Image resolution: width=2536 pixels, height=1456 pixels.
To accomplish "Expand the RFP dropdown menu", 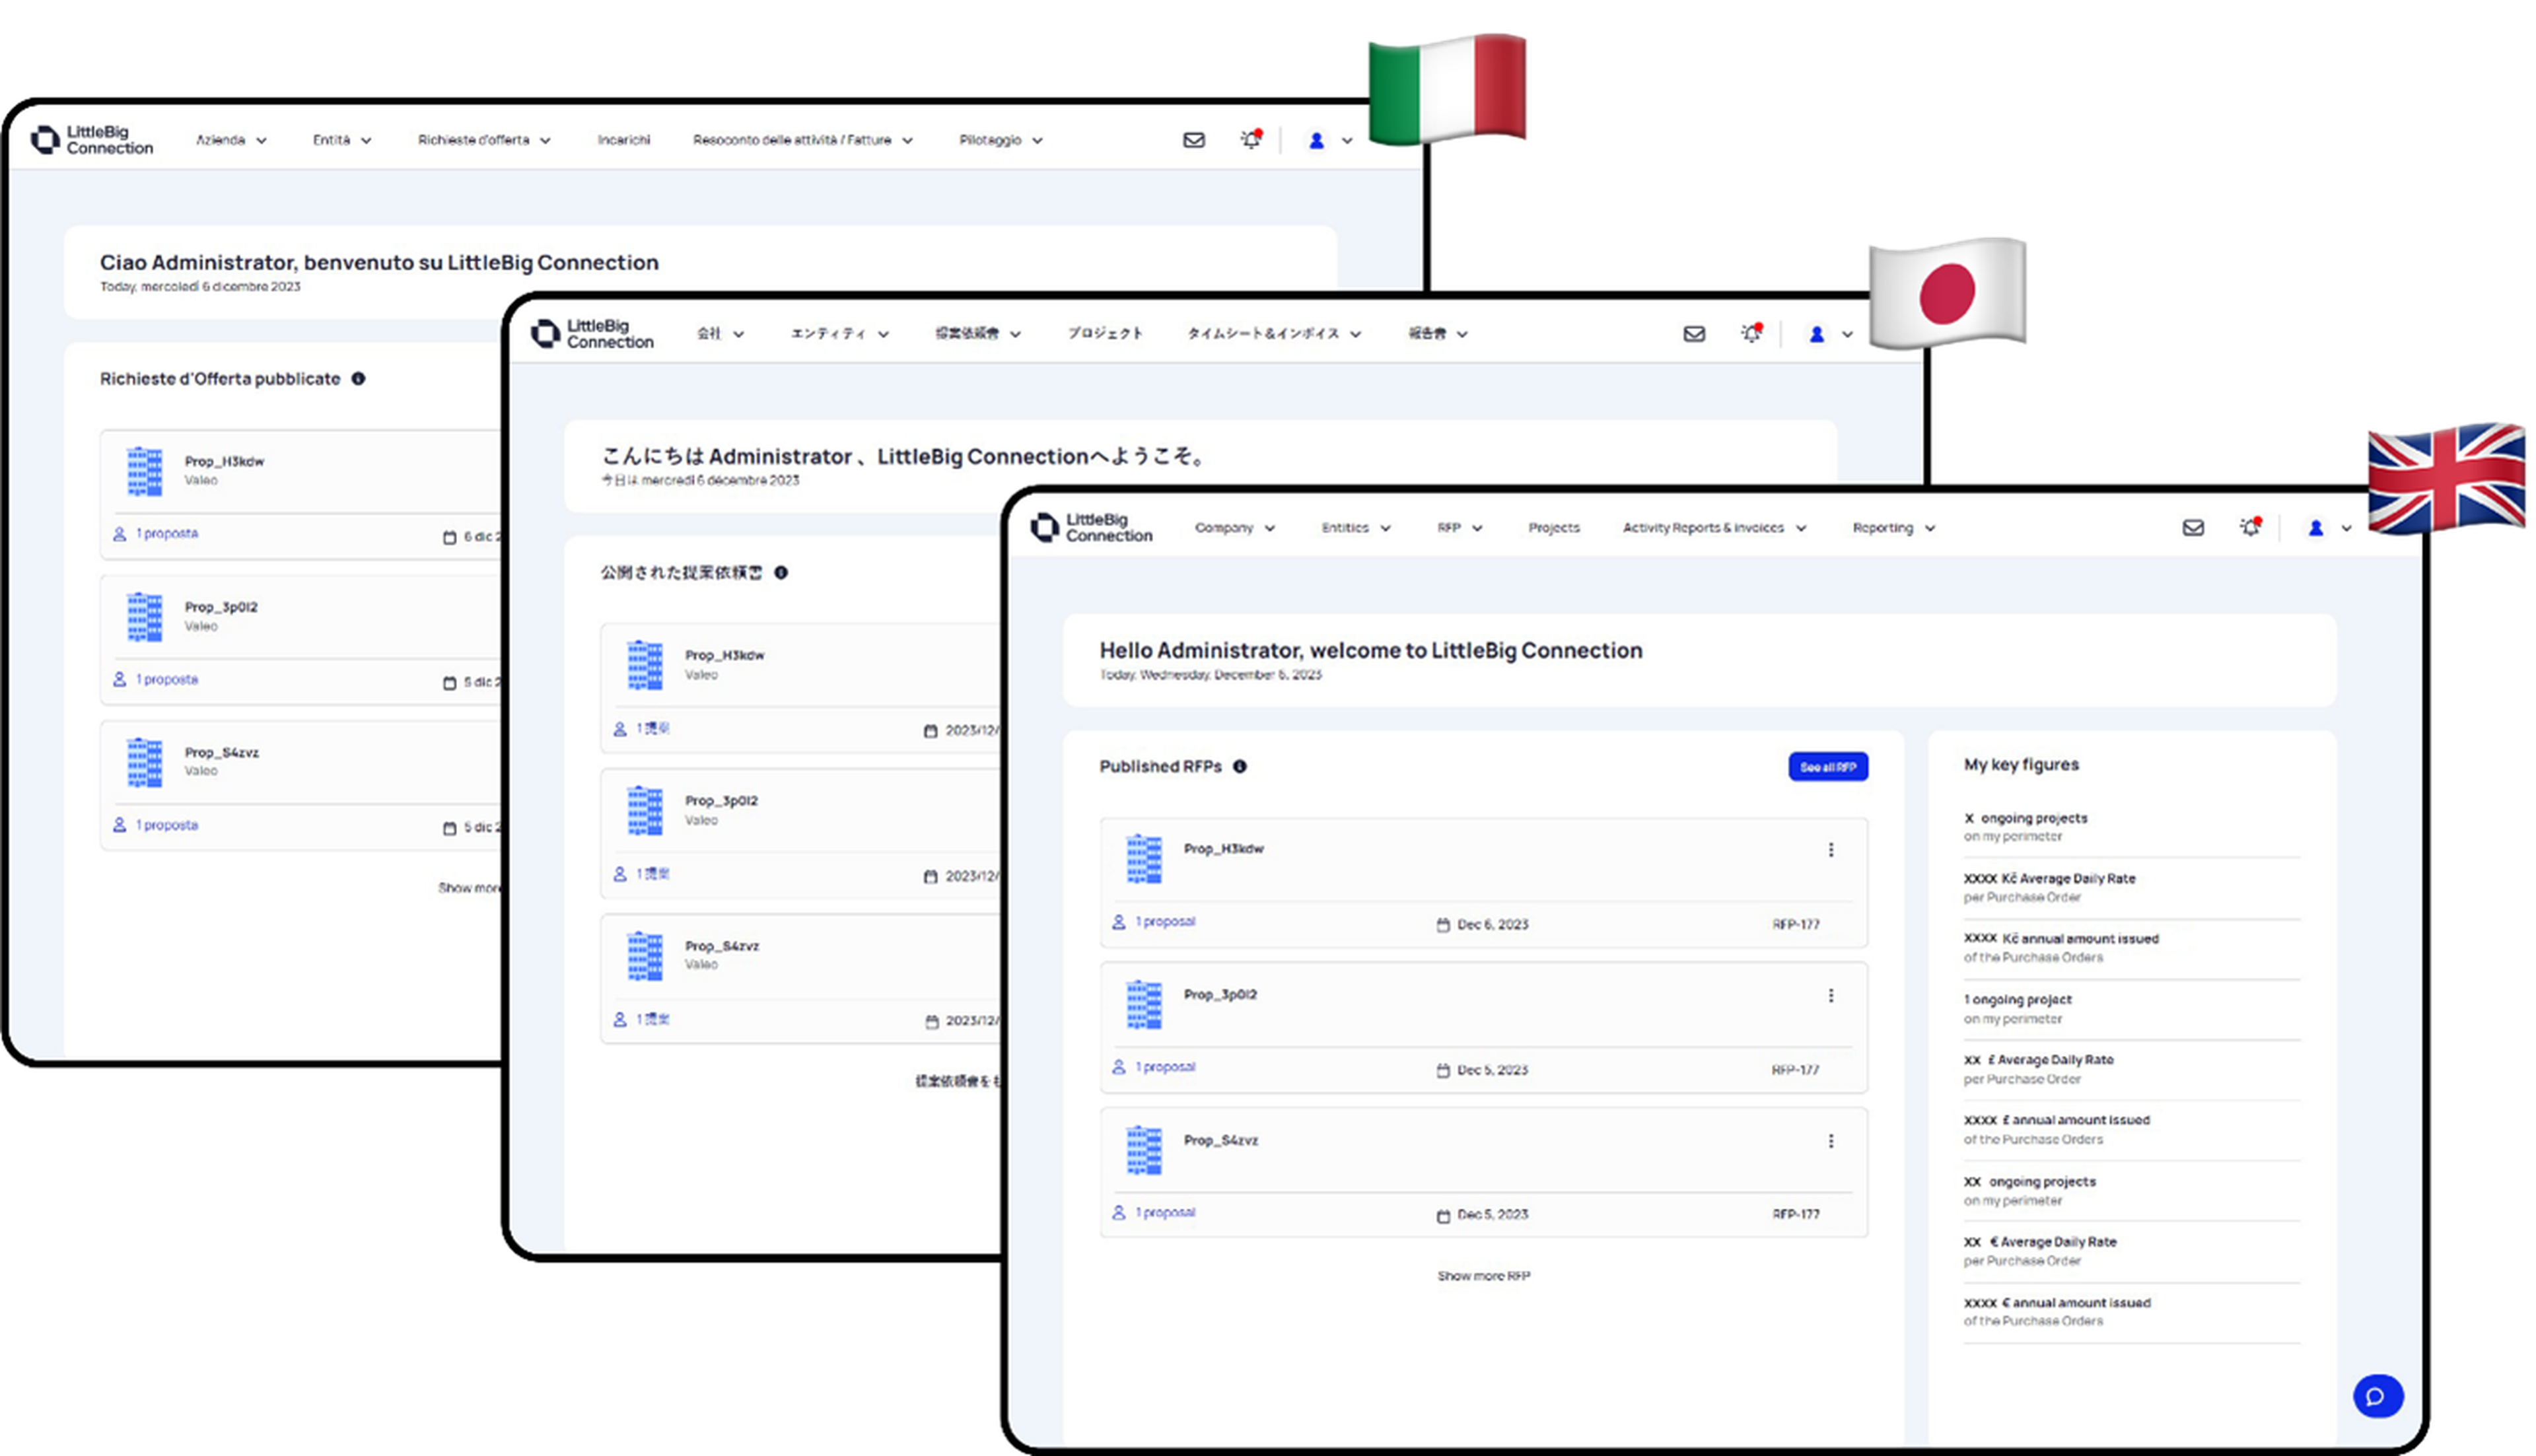I will click(1459, 528).
